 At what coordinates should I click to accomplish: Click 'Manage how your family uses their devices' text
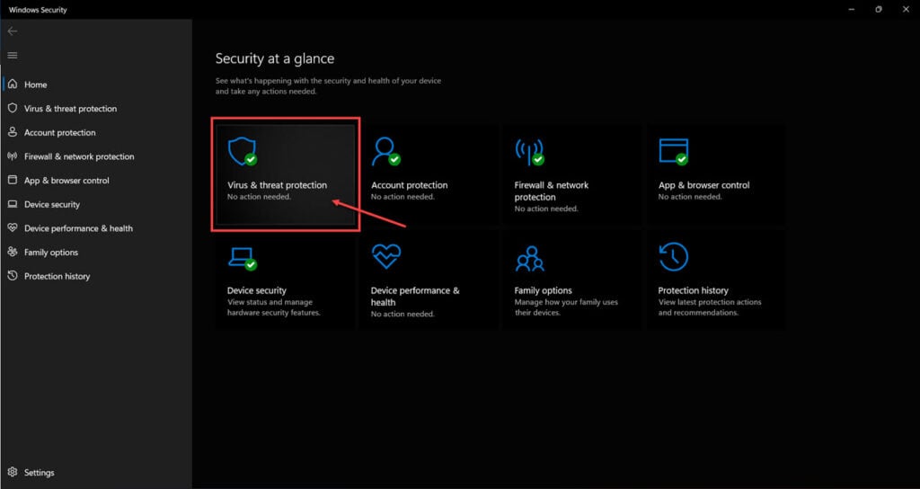(x=566, y=307)
